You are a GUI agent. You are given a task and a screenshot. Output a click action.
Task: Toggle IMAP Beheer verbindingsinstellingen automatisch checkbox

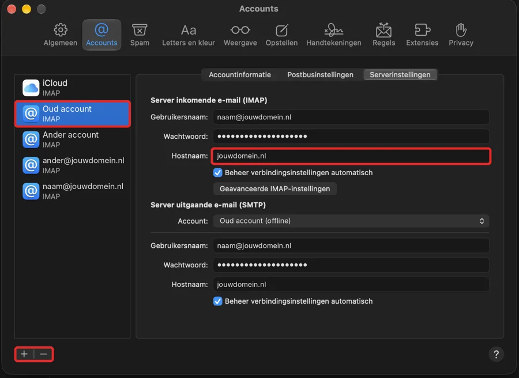(x=217, y=173)
